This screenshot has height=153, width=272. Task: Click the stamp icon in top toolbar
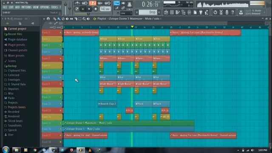(129, 4)
